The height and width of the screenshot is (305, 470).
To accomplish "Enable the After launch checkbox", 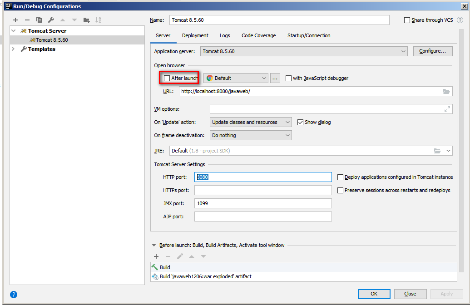I will click(167, 78).
